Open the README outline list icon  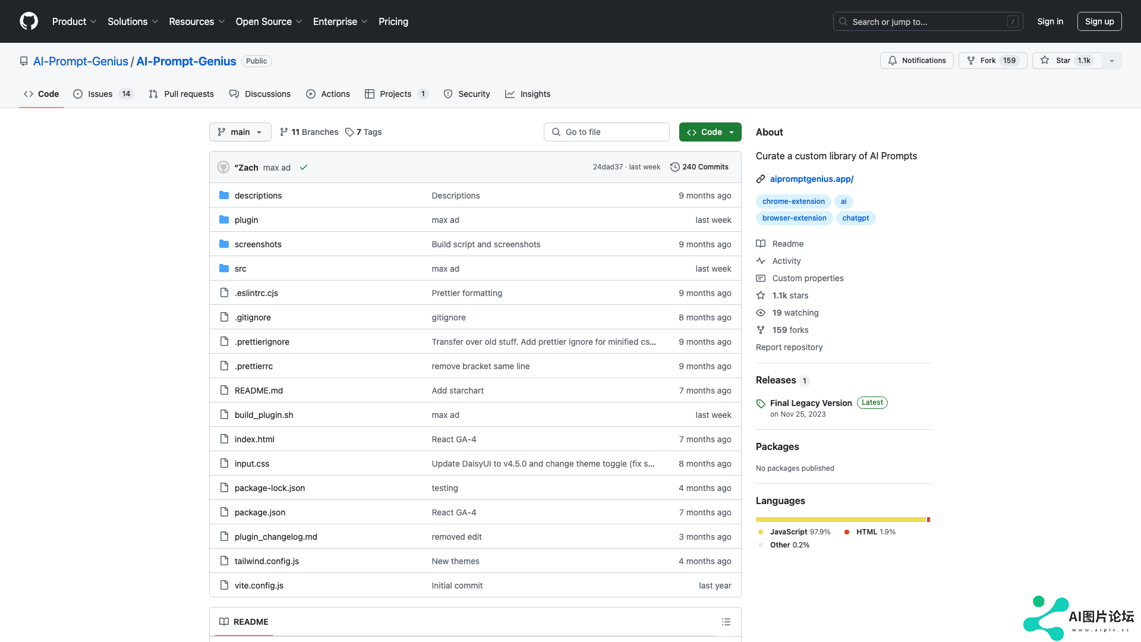(726, 622)
